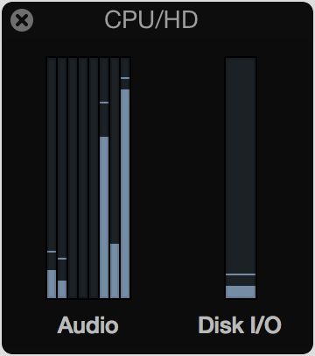315x356 pixels.
Task: Select the sixth audio core meter's filled level
Action: pyautogui.click(x=104, y=217)
